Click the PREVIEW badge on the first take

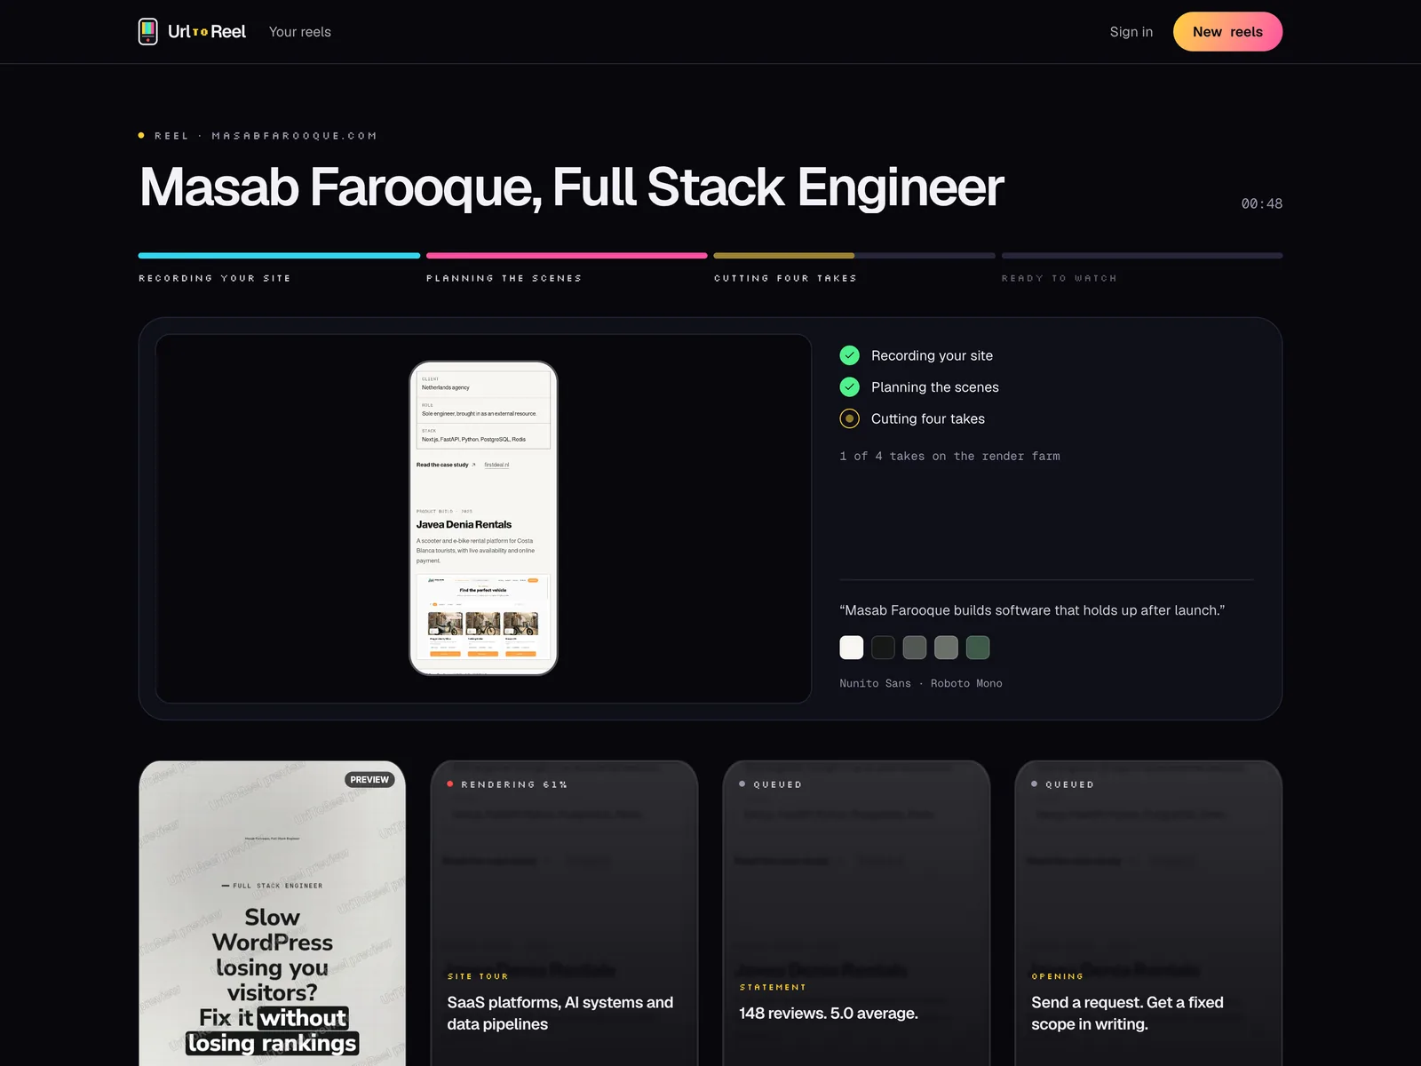pyautogui.click(x=369, y=780)
